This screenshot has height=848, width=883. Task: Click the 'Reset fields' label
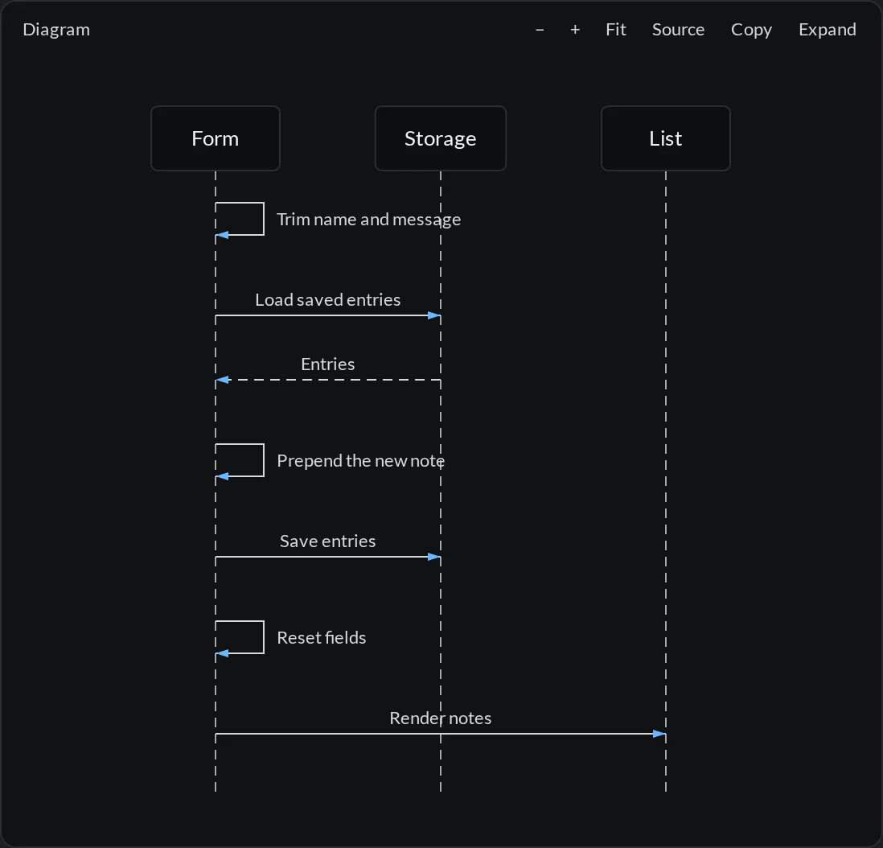[x=321, y=637]
